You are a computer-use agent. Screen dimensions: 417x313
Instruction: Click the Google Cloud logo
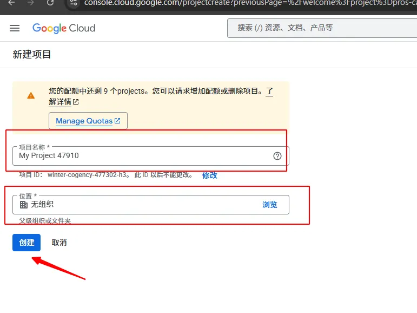pyautogui.click(x=64, y=28)
